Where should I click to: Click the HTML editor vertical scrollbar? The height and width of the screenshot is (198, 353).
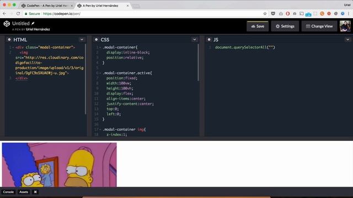(85, 79)
